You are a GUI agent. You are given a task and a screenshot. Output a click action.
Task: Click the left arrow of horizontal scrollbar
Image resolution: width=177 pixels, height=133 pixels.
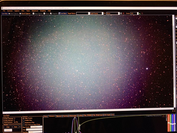pos(4,113)
